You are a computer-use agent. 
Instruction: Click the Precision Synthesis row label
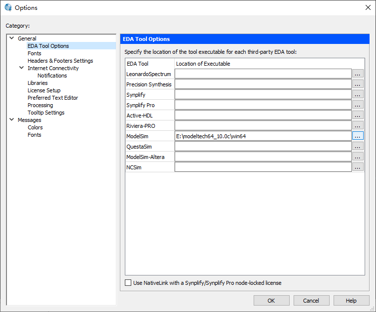coord(149,84)
